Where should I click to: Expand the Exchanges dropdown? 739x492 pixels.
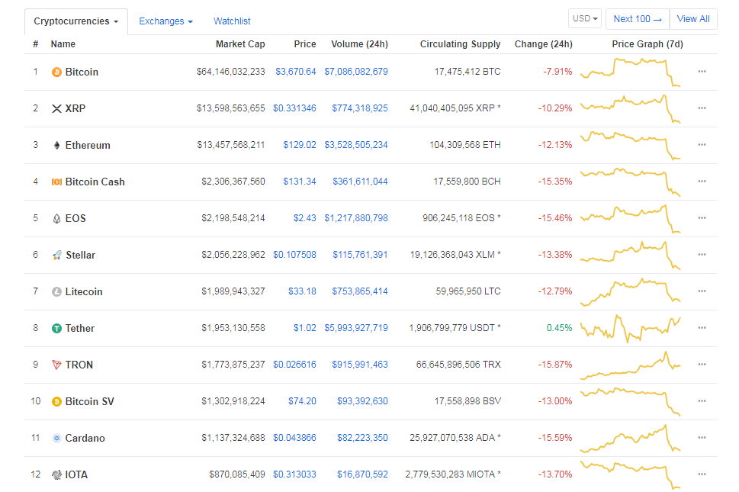pyautogui.click(x=166, y=21)
